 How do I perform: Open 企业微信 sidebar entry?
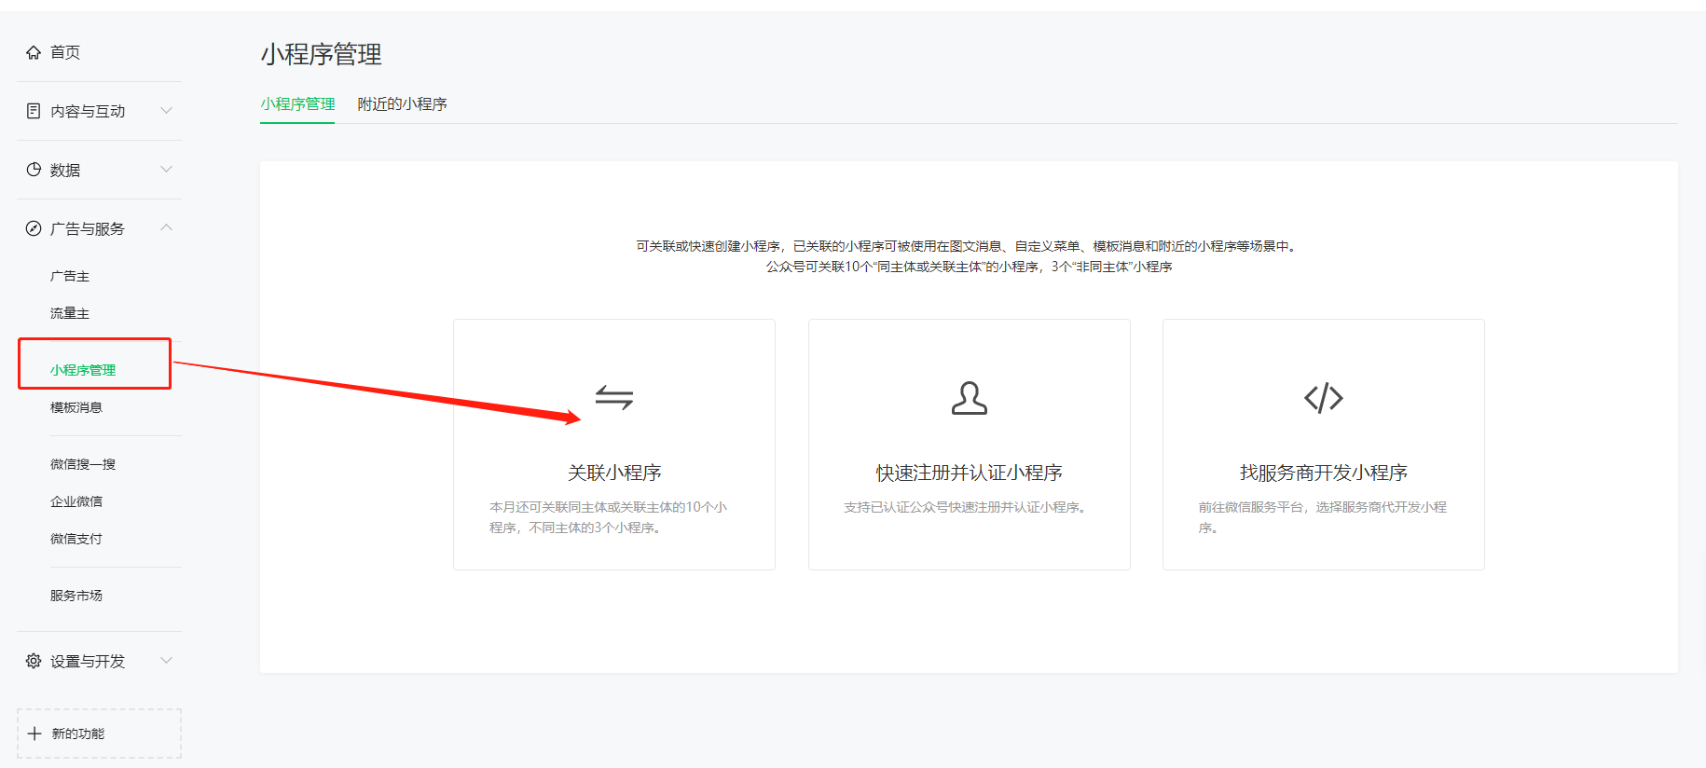pyautogui.click(x=76, y=501)
